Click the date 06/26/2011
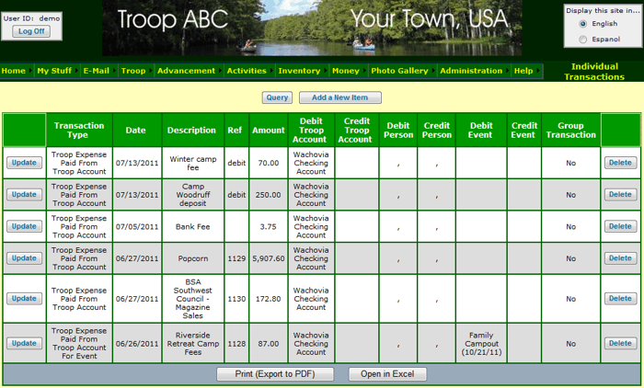Viewport: 644px width, 388px height. point(137,344)
